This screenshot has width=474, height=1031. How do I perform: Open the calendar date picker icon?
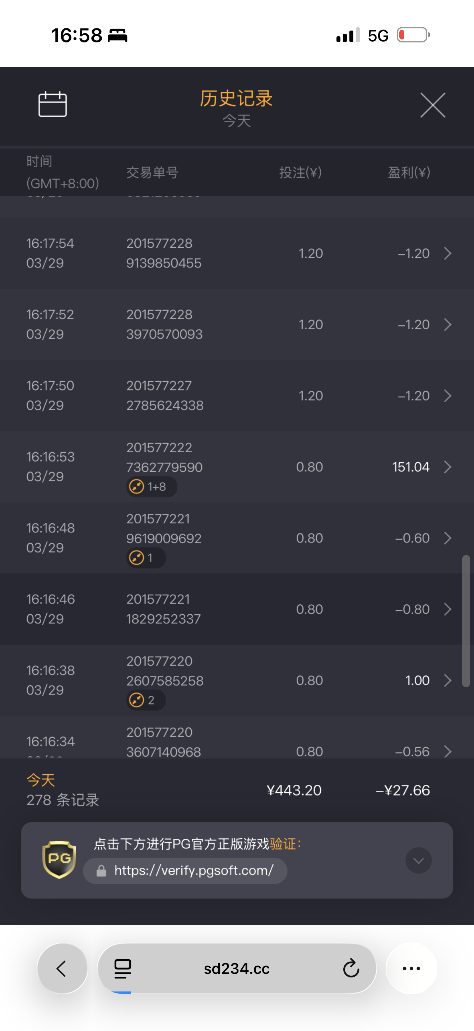pos(52,104)
